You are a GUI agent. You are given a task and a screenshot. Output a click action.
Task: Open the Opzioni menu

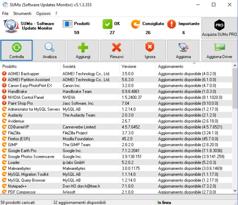click(x=43, y=14)
